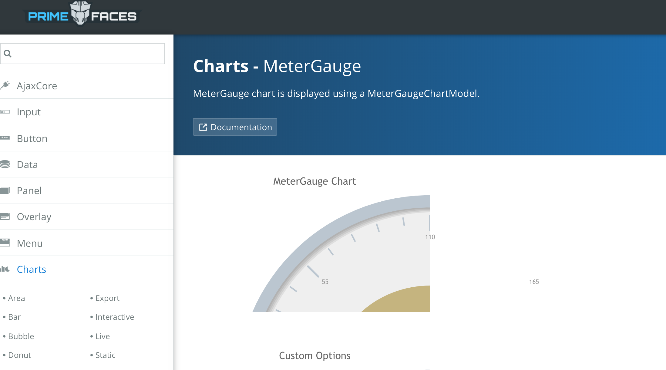
Task: Click the Panel icon in sidebar
Action: (5, 190)
